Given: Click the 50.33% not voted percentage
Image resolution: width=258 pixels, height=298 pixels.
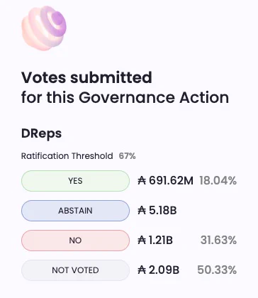Looking at the screenshot, I should point(217,270).
